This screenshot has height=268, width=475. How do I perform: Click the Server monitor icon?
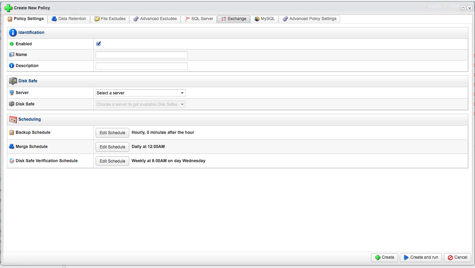click(x=12, y=93)
